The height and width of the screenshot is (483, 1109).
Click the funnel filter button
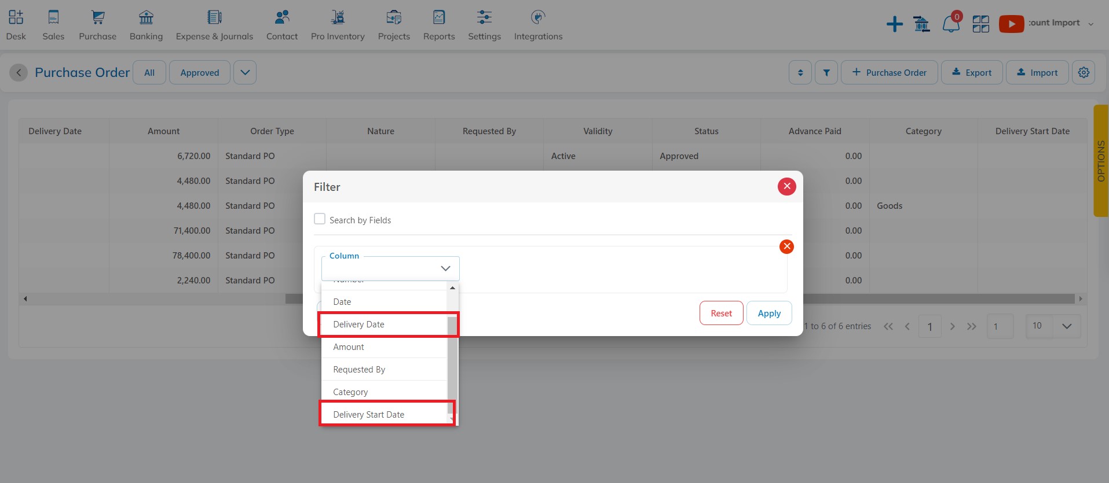point(826,72)
